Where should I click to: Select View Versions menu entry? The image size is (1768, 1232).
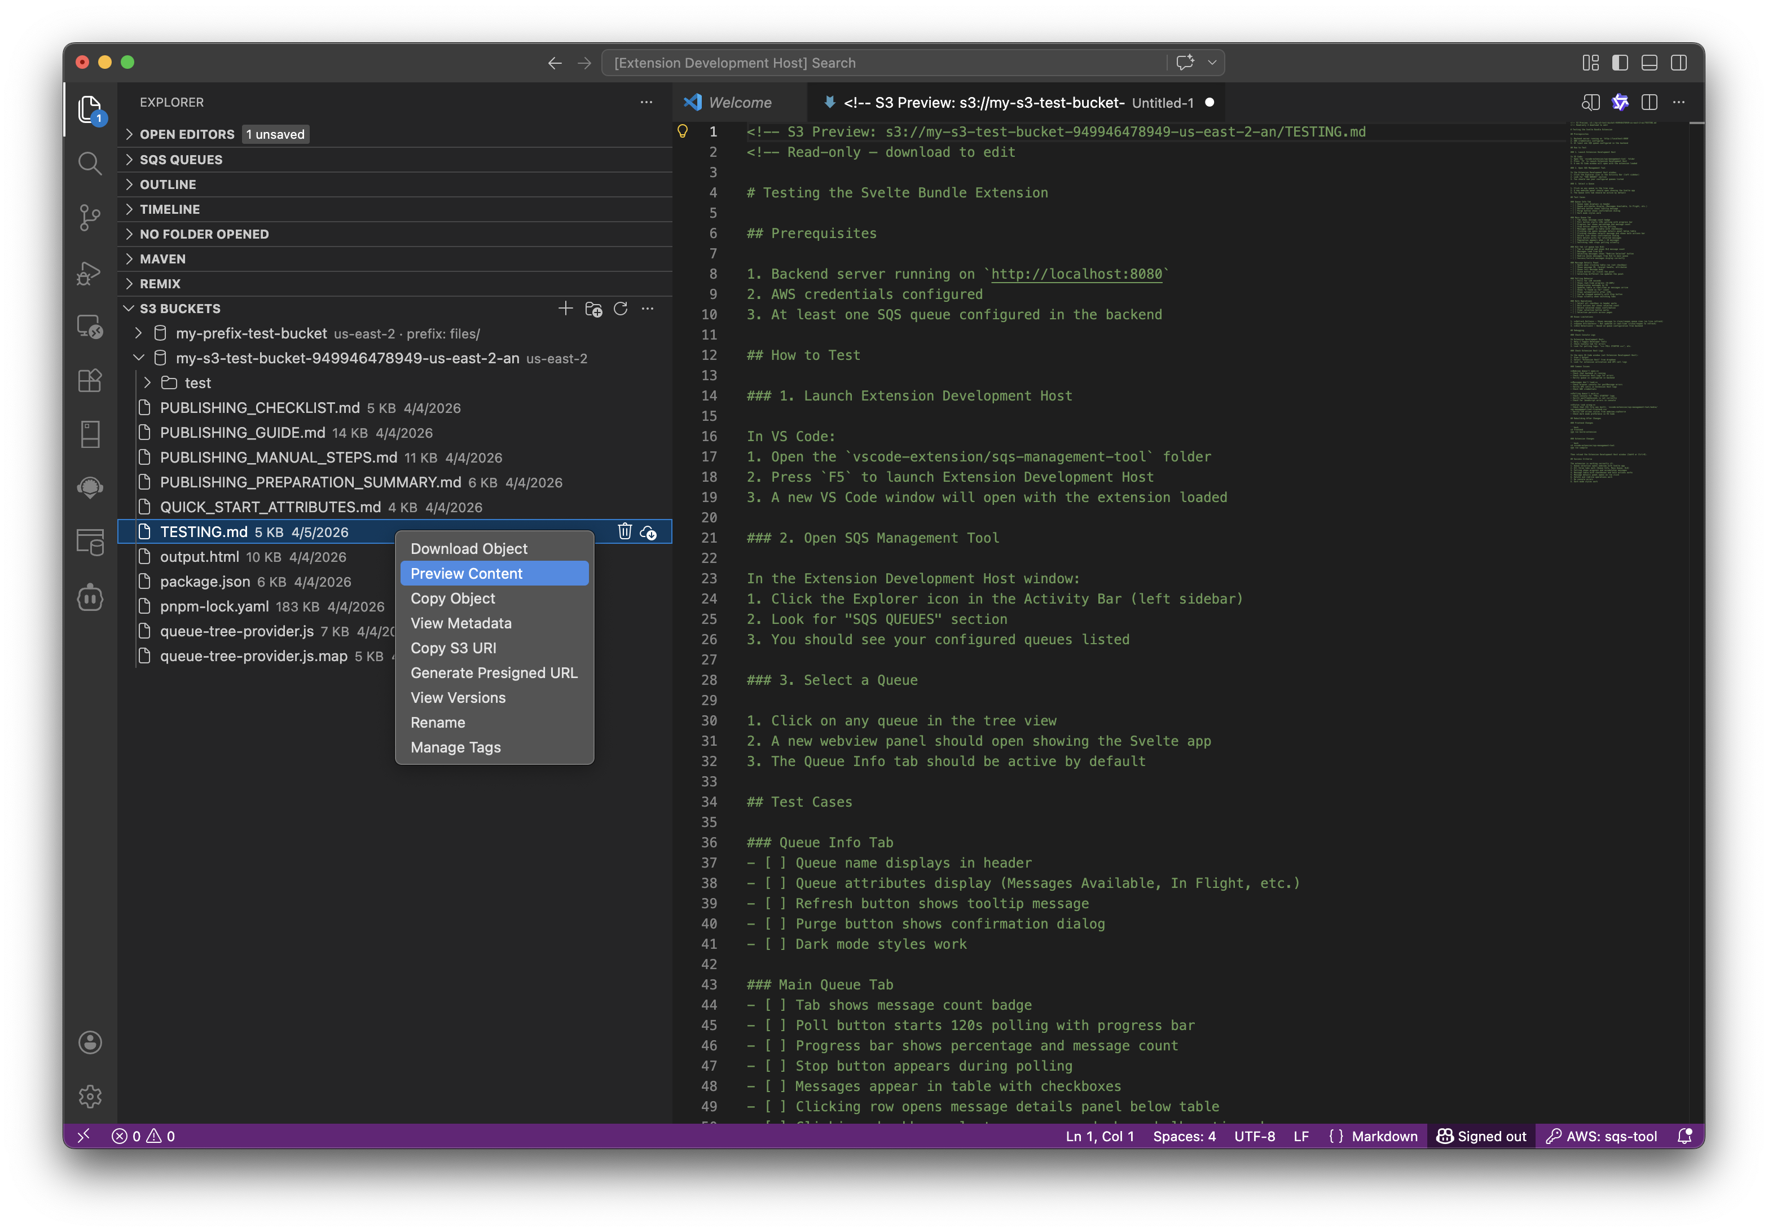(x=494, y=698)
